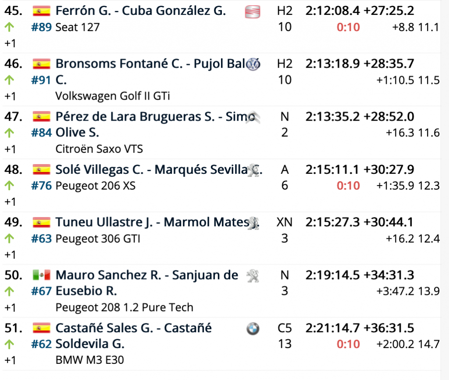Click the Volkswagen logo in row 46
This screenshot has height=380, width=449.
click(253, 64)
